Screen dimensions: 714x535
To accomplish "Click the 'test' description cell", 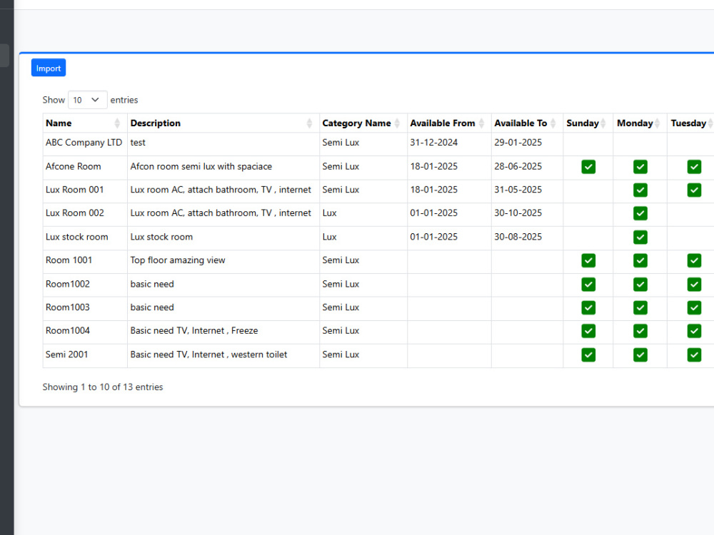I will coord(223,144).
